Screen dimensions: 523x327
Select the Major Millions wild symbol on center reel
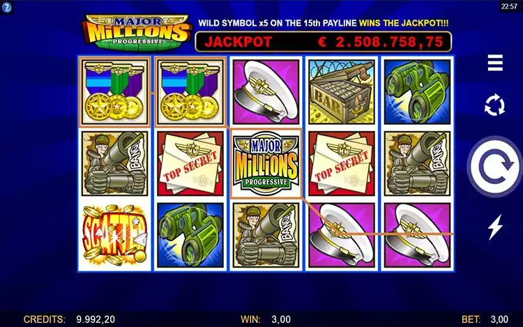pyautogui.click(x=266, y=163)
